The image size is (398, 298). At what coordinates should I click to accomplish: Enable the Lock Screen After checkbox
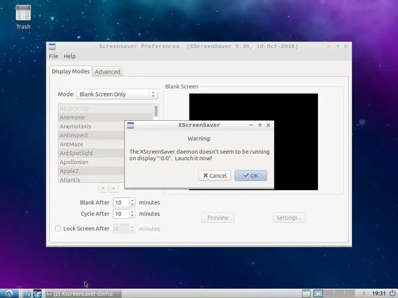[58, 229]
